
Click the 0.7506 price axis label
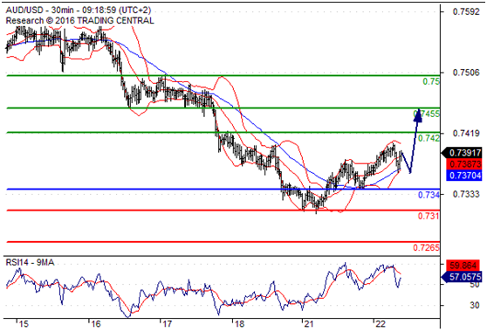[466, 73]
